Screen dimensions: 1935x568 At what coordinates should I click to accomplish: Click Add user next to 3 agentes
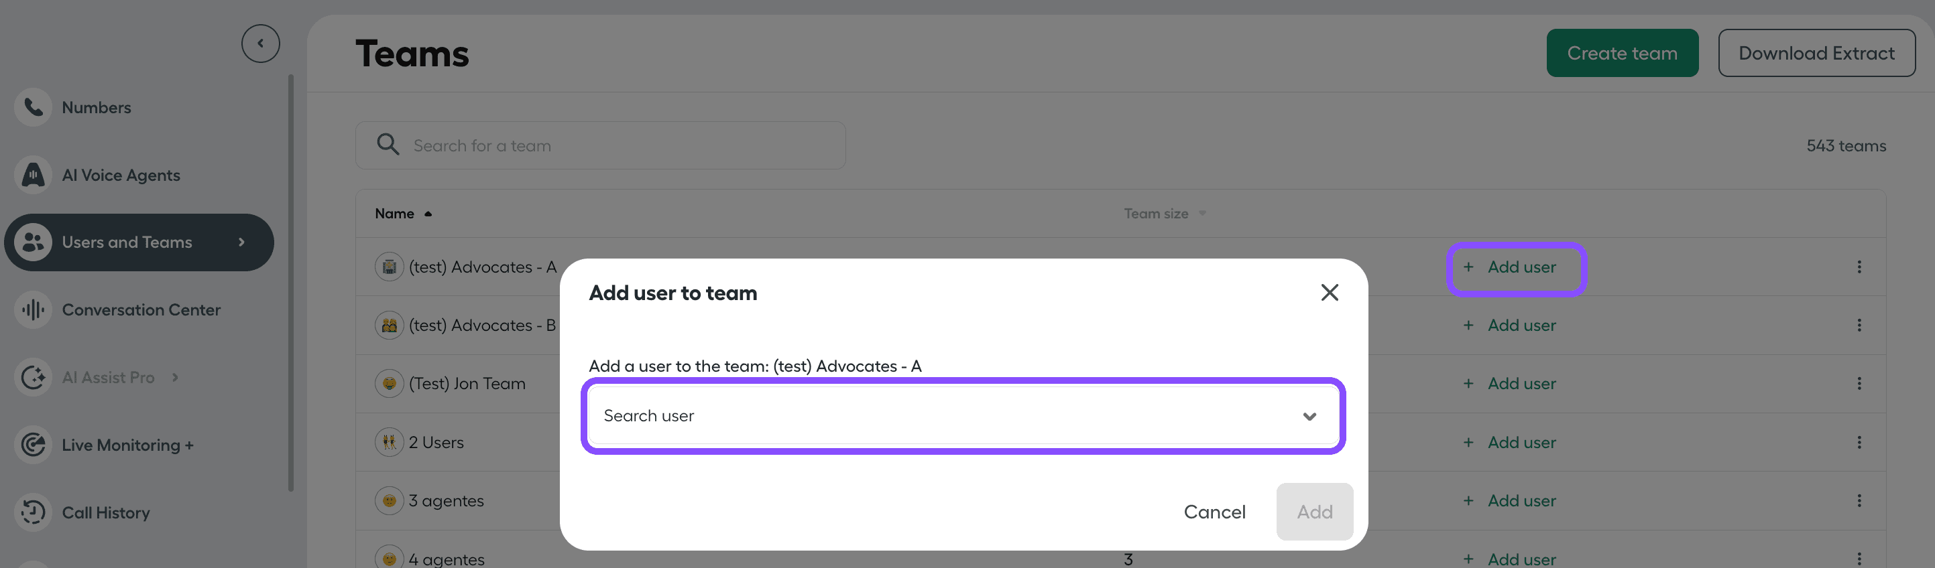pyautogui.click(x=1509, y=500)
